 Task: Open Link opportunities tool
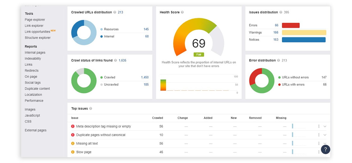[38, 32]
